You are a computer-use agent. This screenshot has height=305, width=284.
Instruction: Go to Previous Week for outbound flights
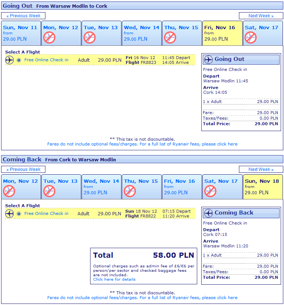pyautogui.click(x=23, y=16)
